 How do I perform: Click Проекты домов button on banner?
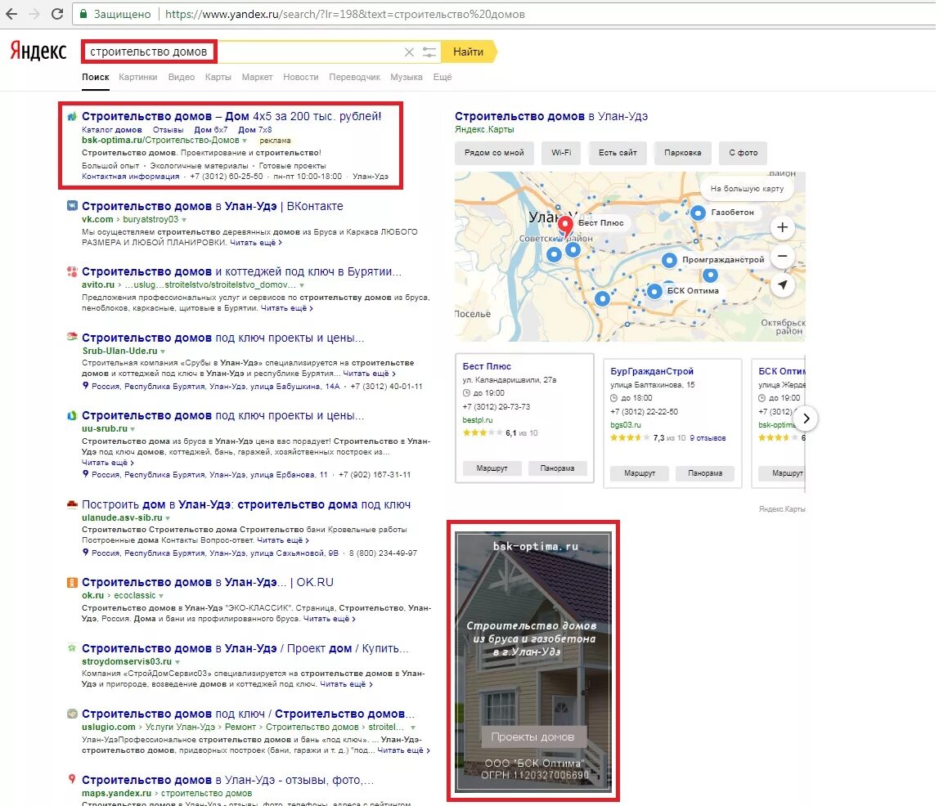pyautogui.click(x=532, y=737)
